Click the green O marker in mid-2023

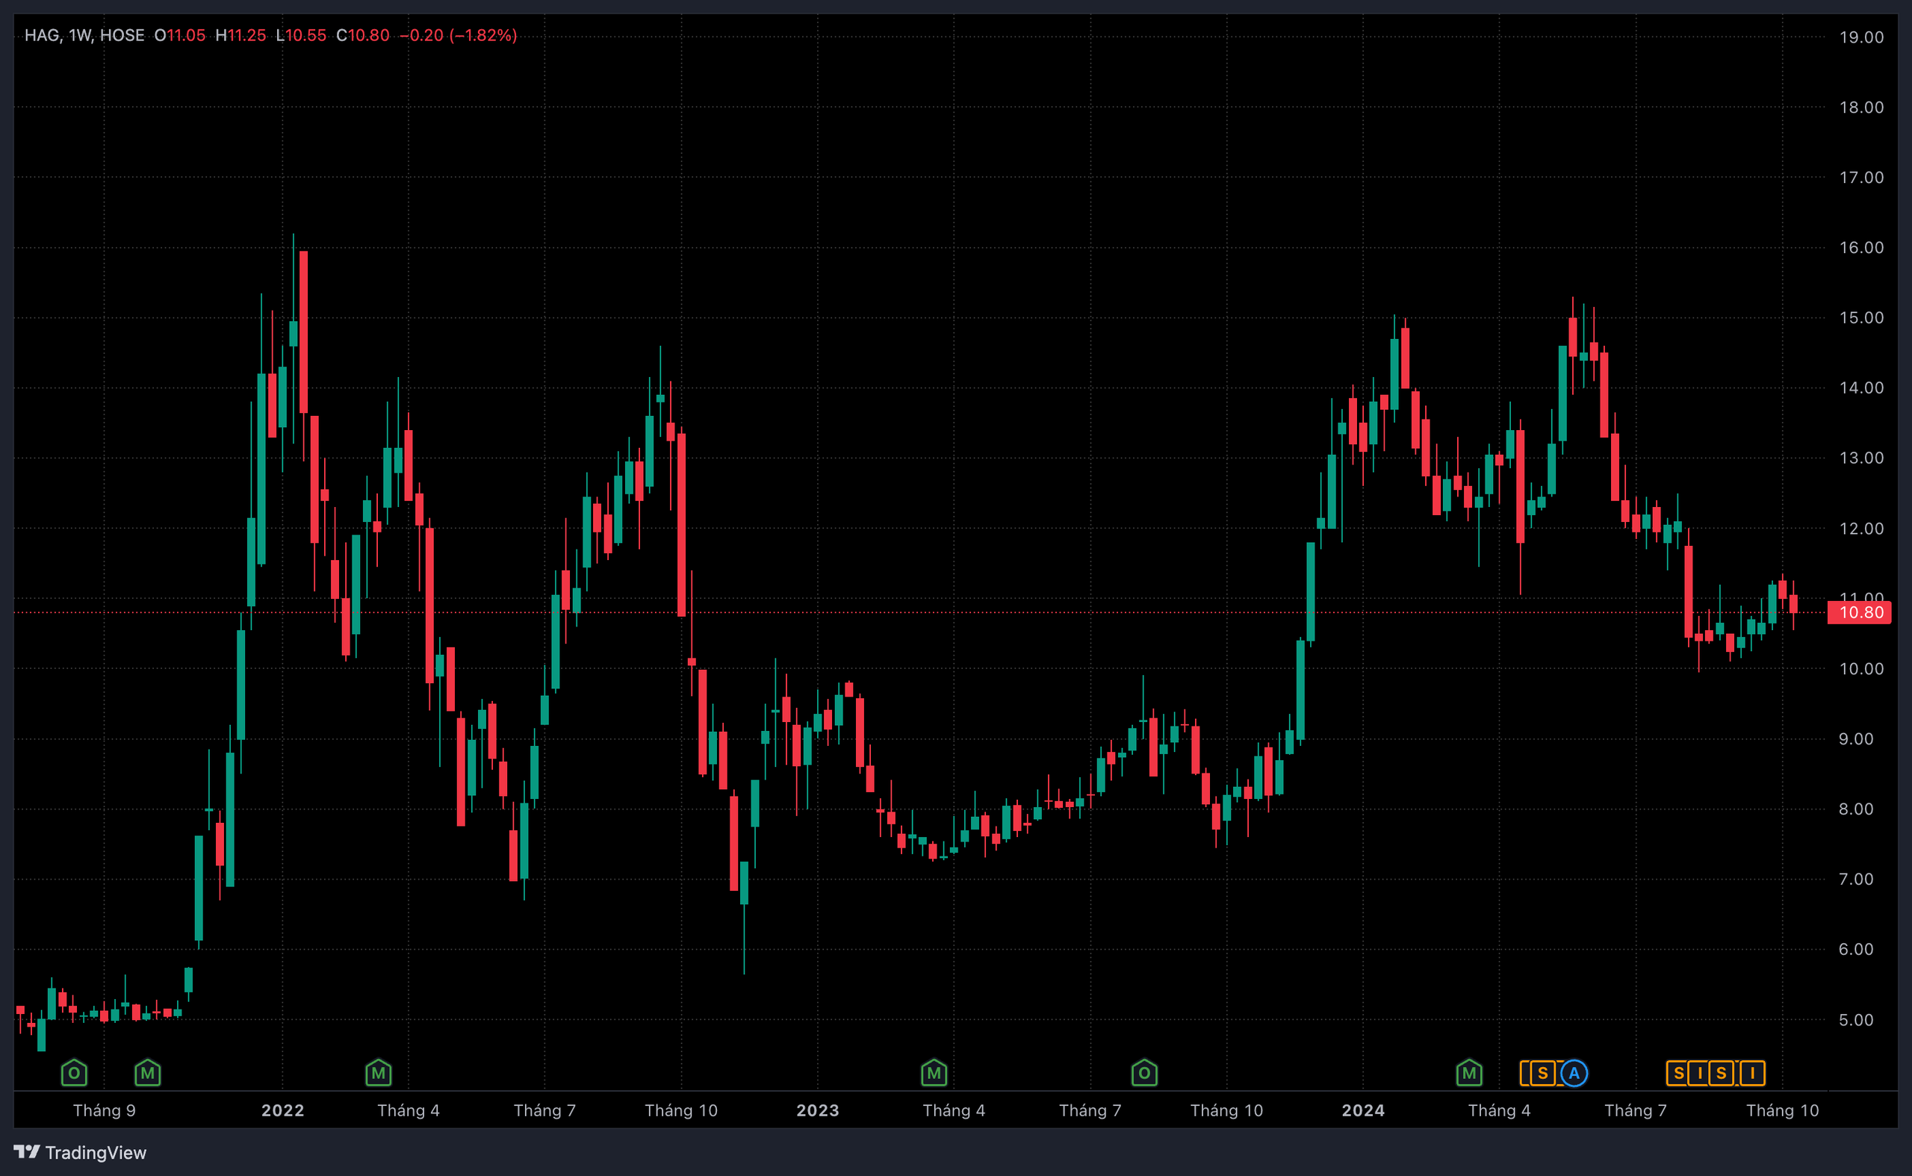coord(1144,1074)
